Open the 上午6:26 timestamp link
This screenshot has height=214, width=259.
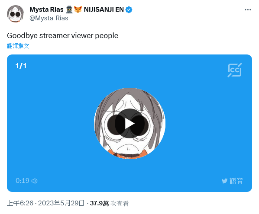20,203
